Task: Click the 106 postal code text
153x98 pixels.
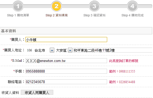Action: [x=29, y=50]
